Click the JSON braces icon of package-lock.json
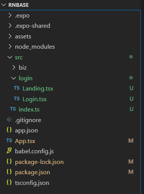The width and height of the screenshot is (144, 194). click(9, 161)
